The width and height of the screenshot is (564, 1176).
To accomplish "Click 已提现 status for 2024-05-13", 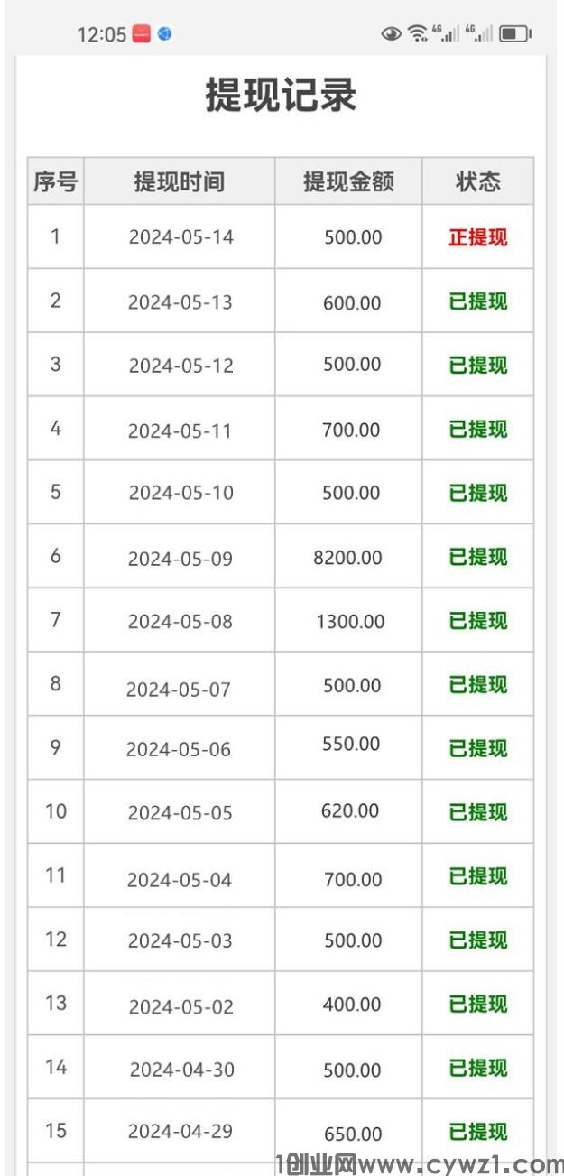I will [477, 301].
